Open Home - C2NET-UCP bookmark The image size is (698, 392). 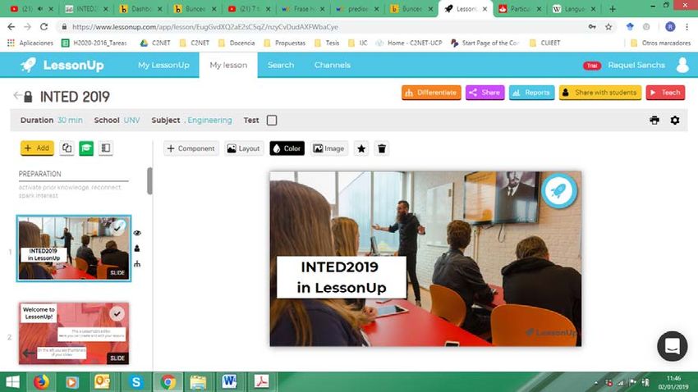(409, 43)
